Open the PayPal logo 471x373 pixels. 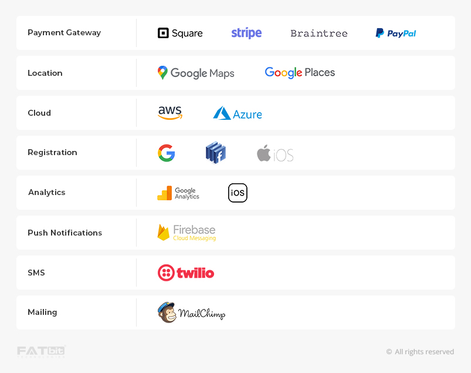point(395,33)
